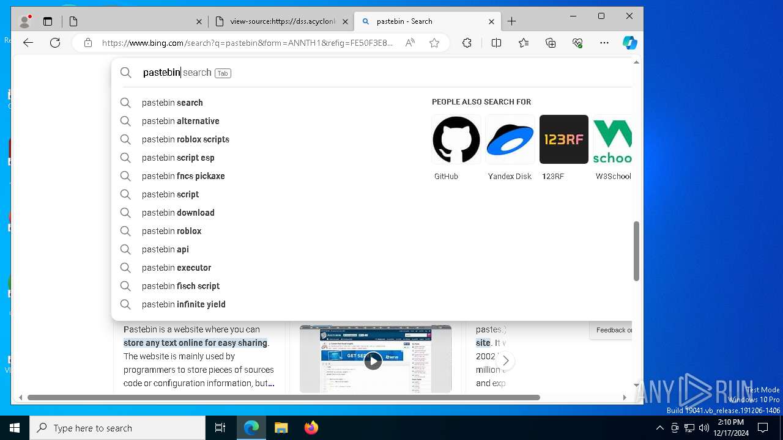The image size is (783, 440).
Task: Close the pastebin - Search tab
Action: [491, 21]
